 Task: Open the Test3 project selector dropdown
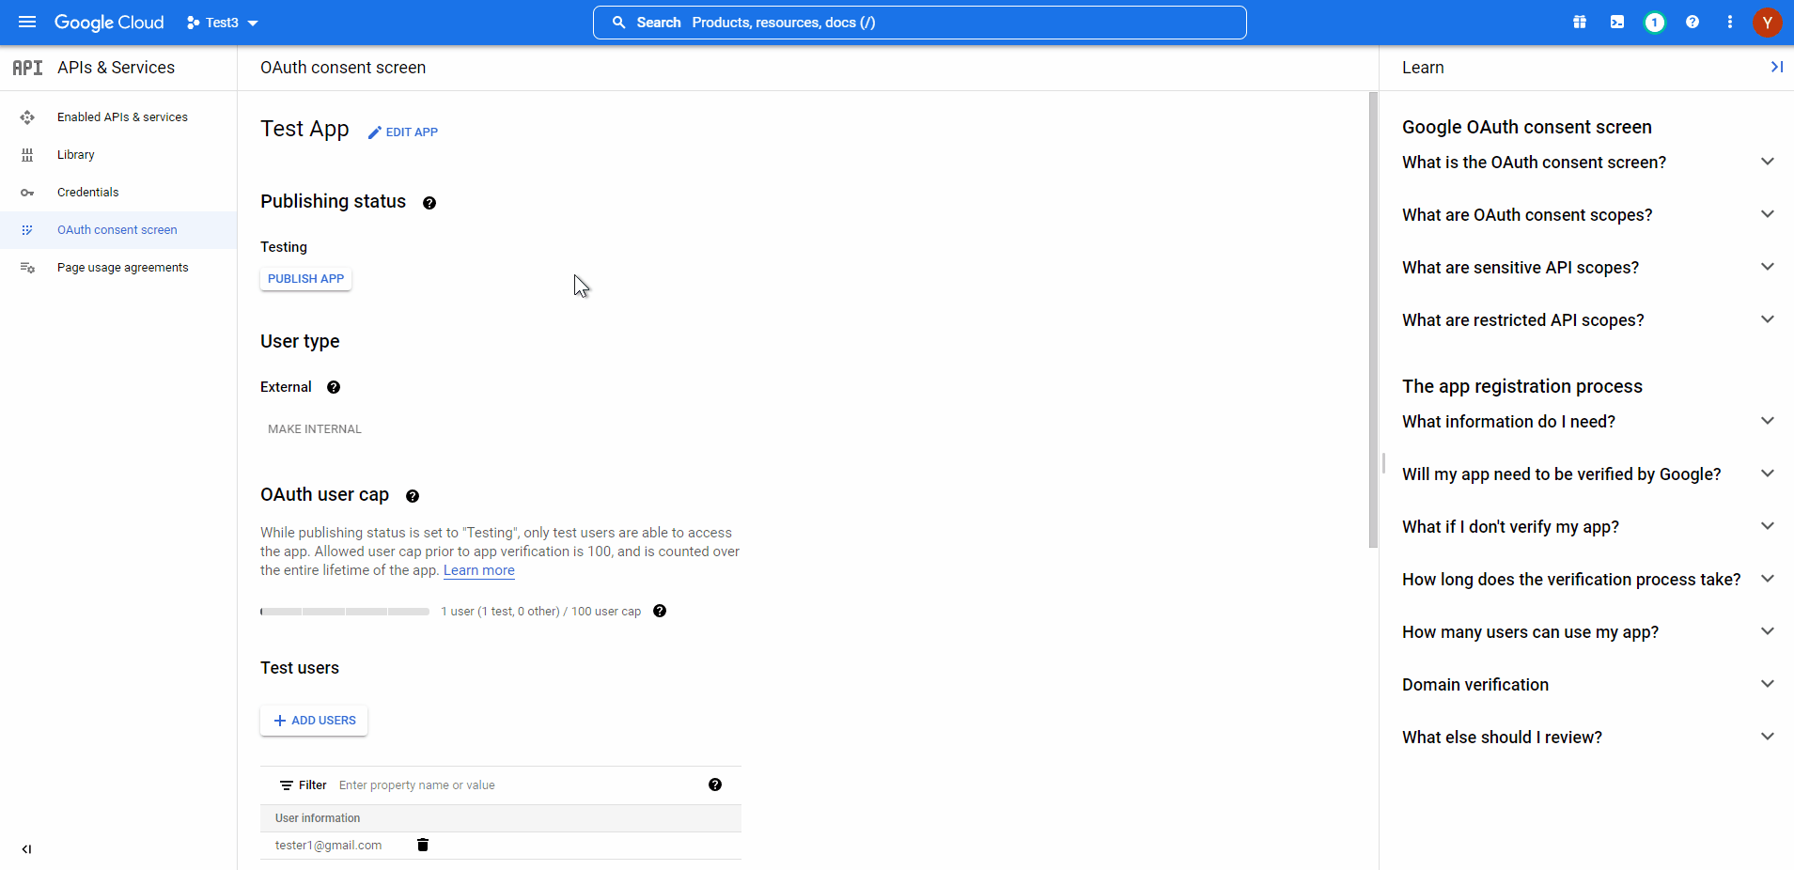point(223,23)
